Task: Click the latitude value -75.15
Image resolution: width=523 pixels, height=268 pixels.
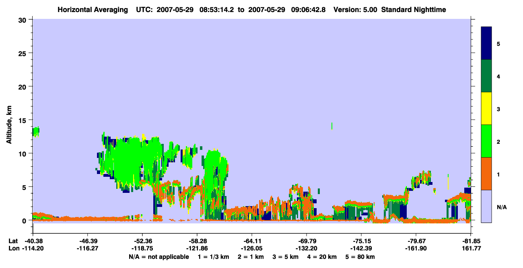Action: [361, 241]
